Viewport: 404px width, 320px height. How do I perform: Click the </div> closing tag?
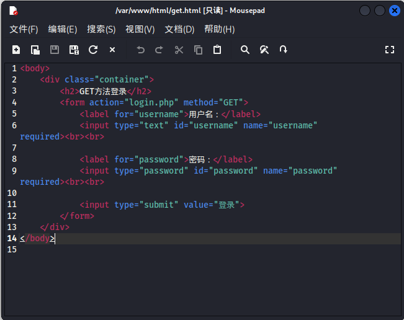click(x=55, y=227)
